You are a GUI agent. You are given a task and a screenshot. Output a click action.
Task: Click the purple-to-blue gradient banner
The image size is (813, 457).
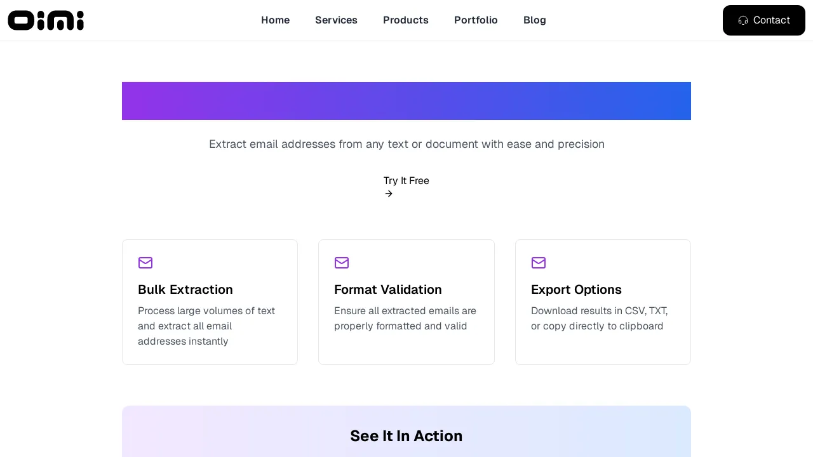click(x=406, y=101)
